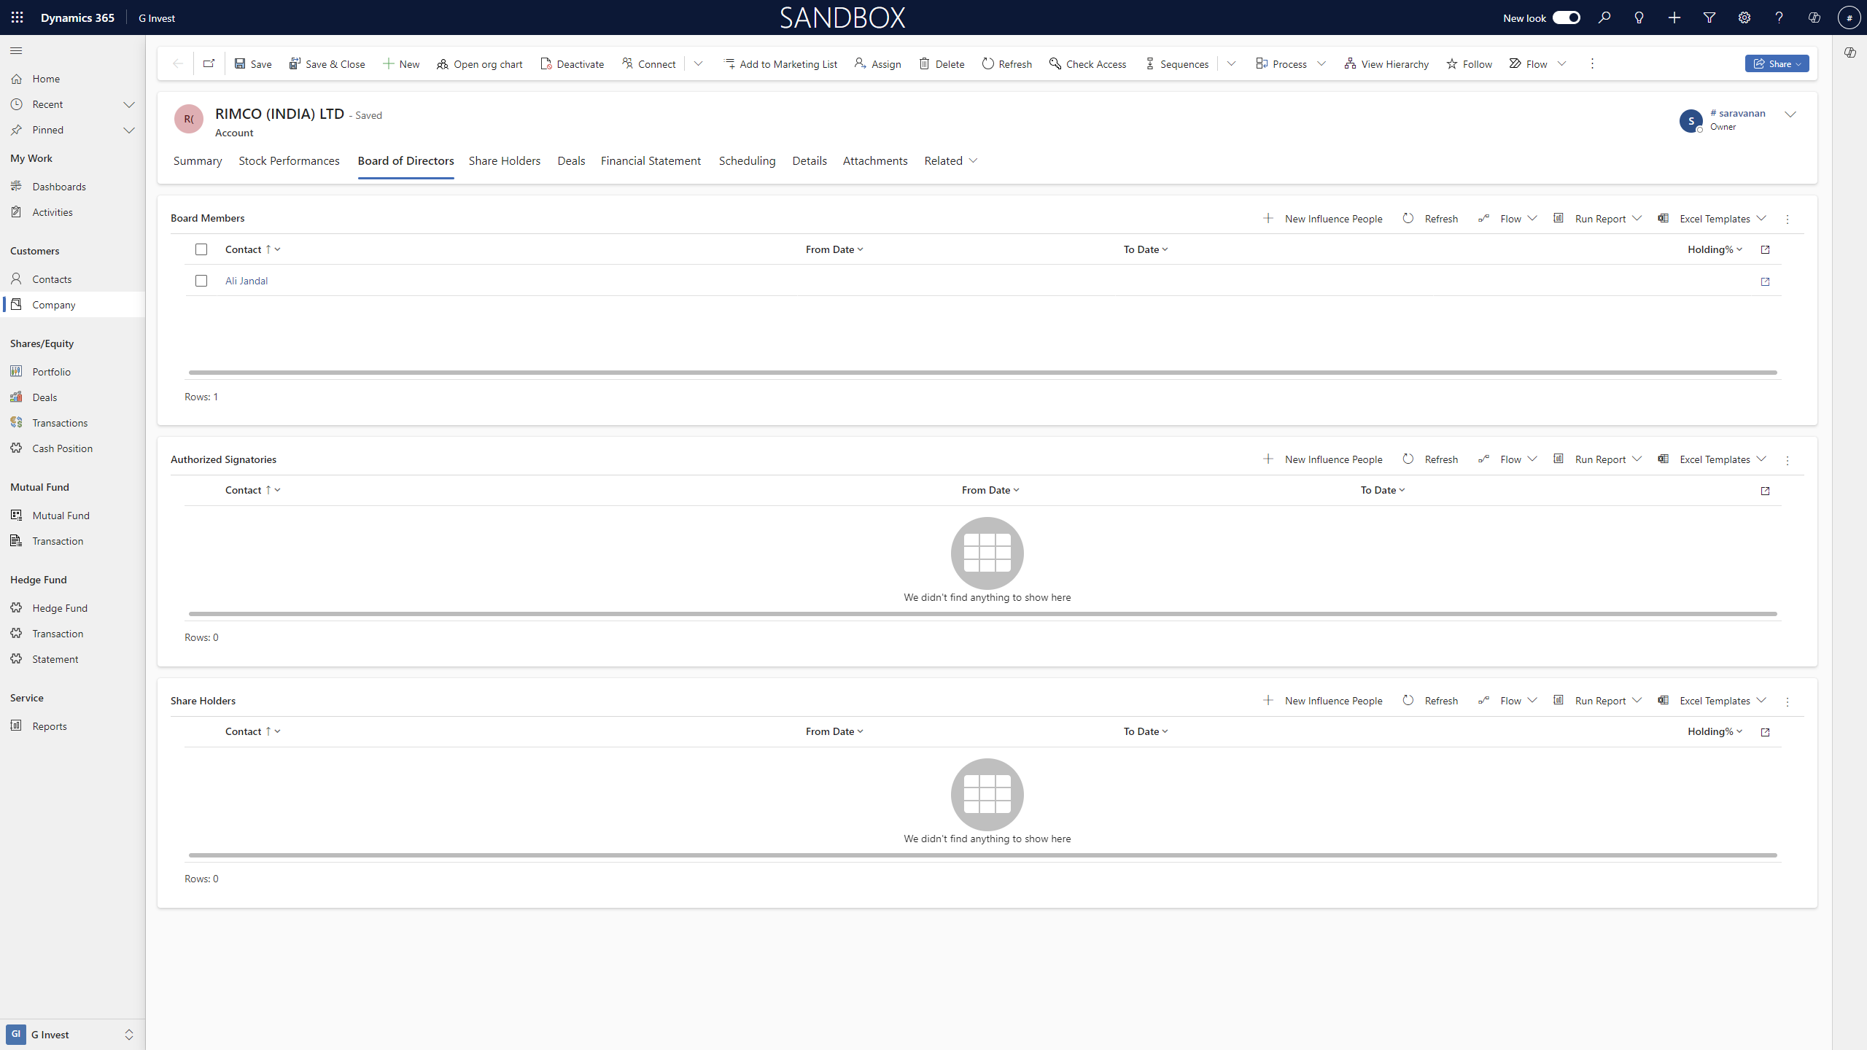1867x1050 pixels.
Task: Switch to the Financial Statement tab
Action: click(651, 160)
